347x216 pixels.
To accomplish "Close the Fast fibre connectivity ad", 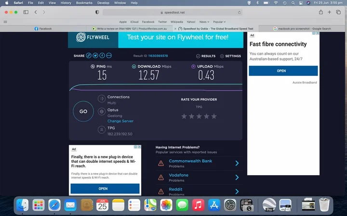I will 318,33.
